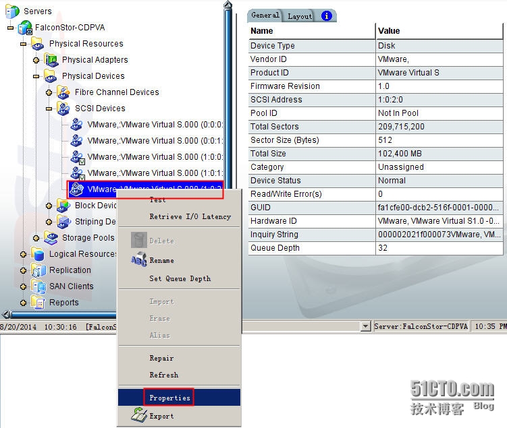This screenshot has height=428, width=507.
Task: Click the Fibre Channel Devices icon
Action: point(63,92)
